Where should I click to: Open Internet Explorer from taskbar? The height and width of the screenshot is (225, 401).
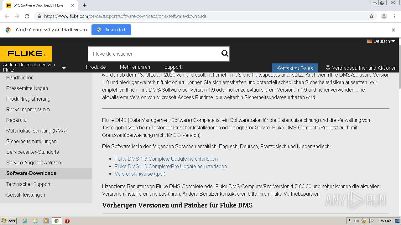coord(25,221)
